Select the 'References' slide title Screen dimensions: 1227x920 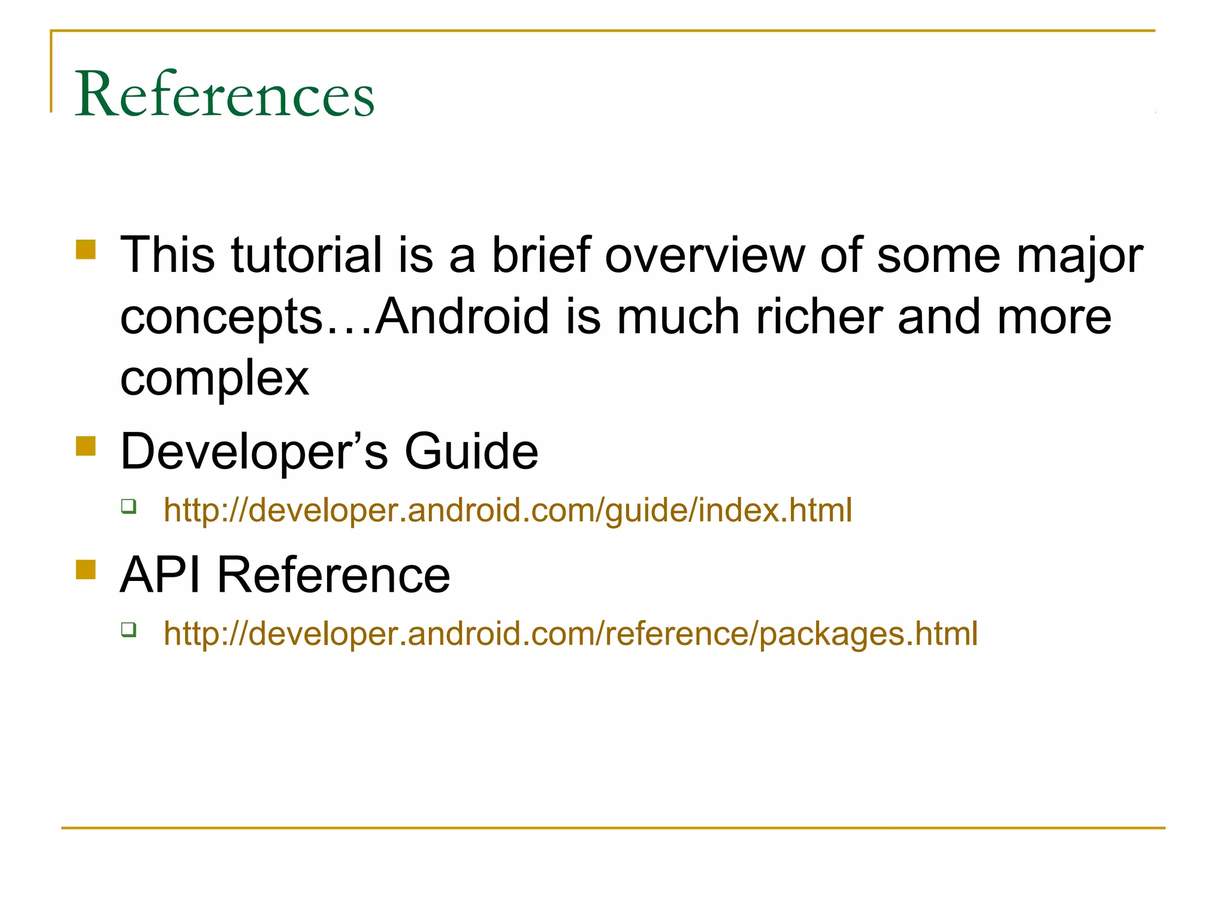pyautogui.click(x=225, y=94)
